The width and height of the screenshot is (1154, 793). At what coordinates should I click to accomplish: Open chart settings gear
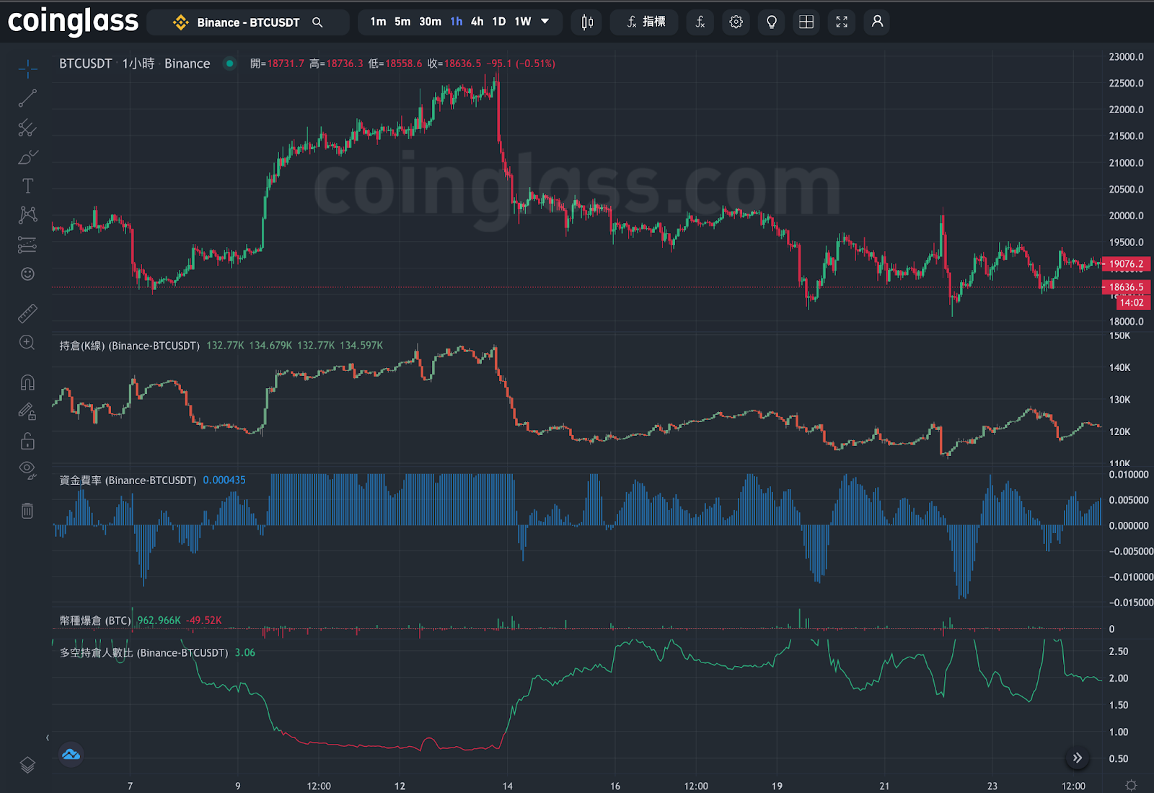pyautogui.click(x=736, y=22)
